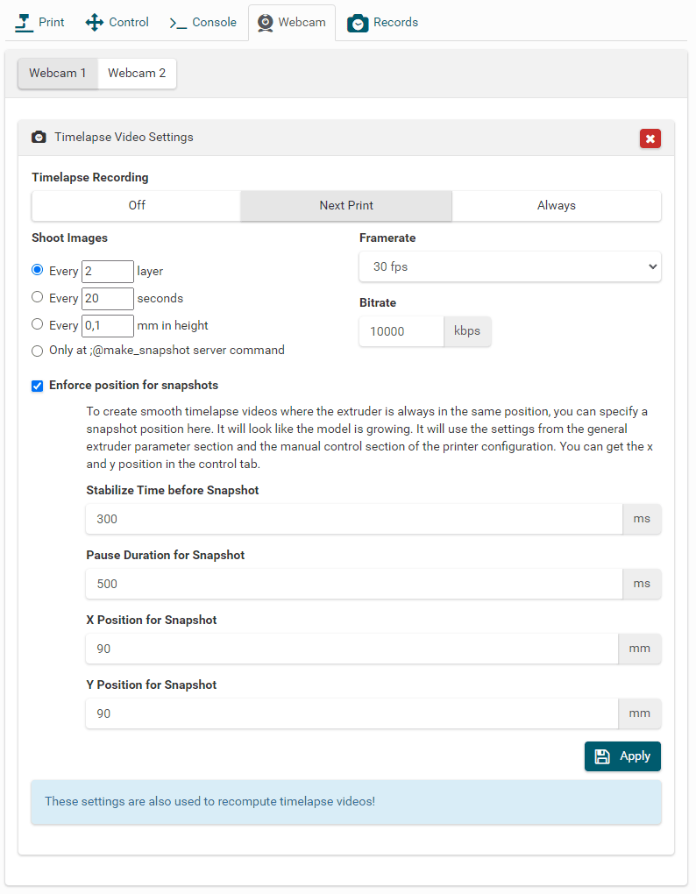
Task: Choose the Every seconds radio option
Action: 37,298
